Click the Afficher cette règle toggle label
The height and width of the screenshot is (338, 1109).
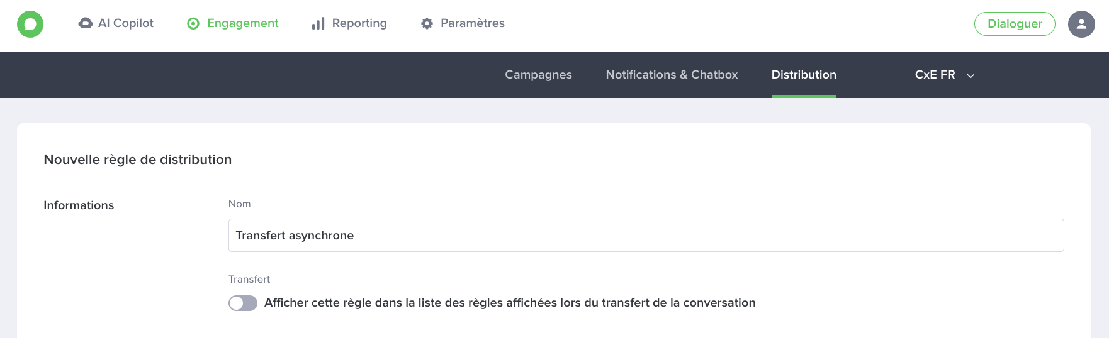[510, 303]
